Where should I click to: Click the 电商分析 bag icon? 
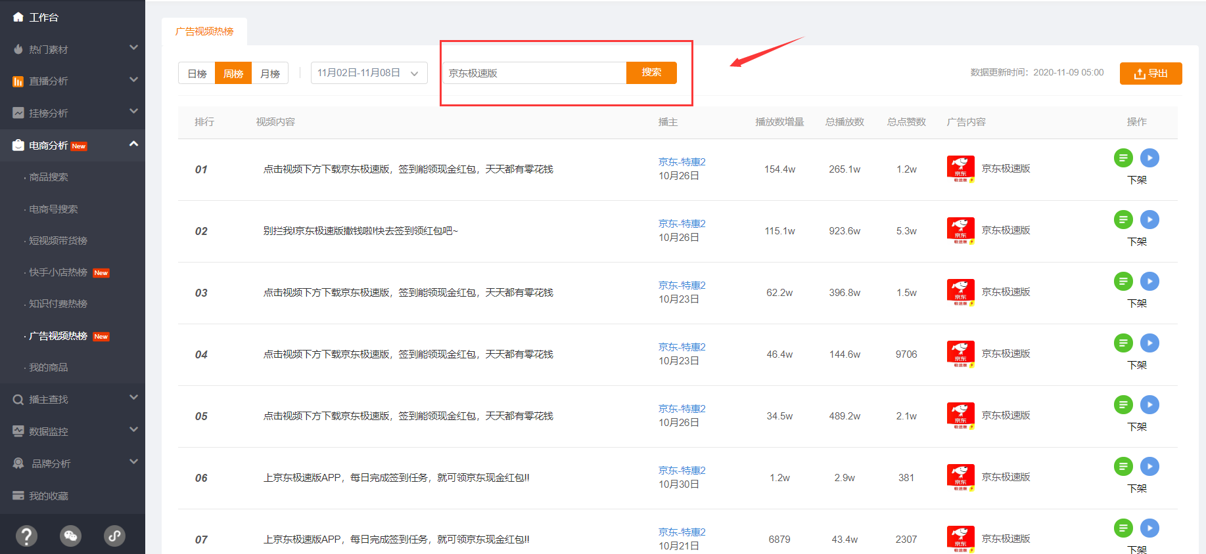(x=18, y=145)
